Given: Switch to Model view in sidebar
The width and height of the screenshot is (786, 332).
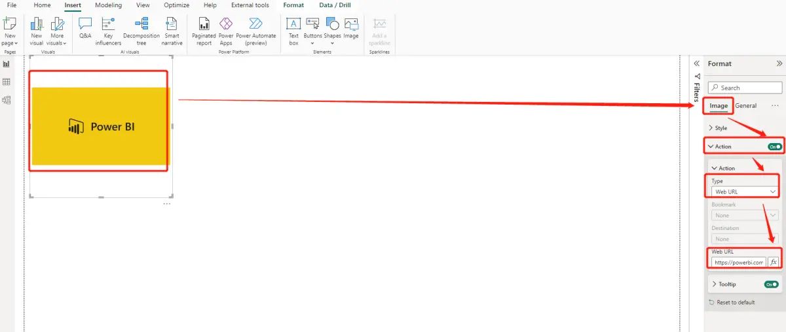Looking at the screenshot, I should pyautogui.click(x=7, y=100).
